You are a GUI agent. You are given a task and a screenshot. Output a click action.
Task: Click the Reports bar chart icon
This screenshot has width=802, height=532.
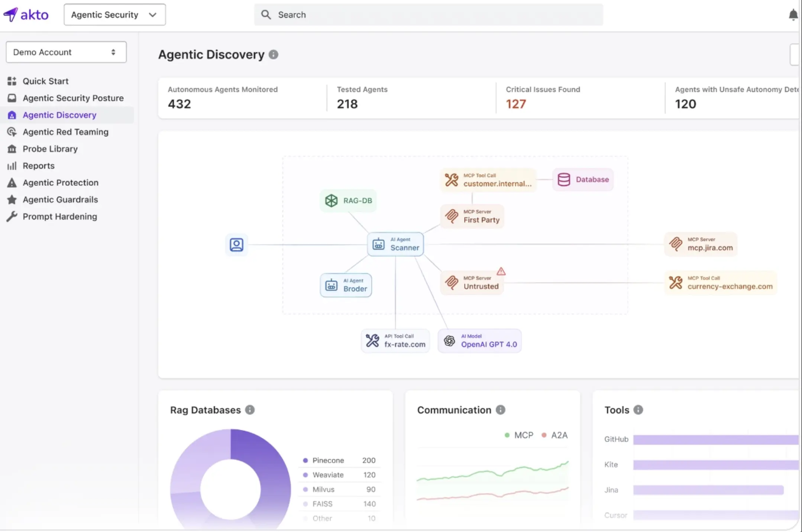pyautogui.click(x=12, y=166)
